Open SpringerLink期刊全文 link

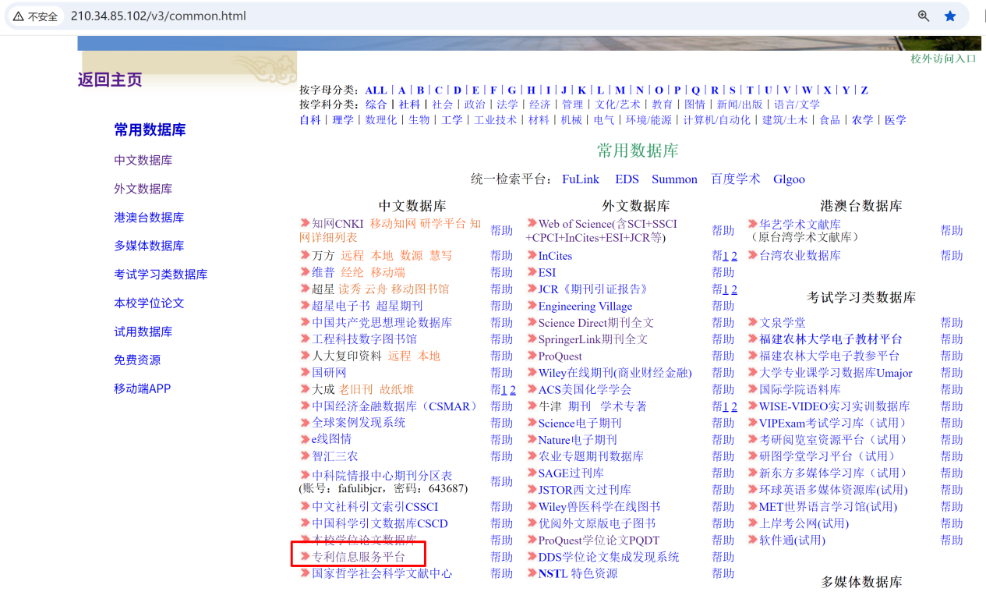(593, 339)
